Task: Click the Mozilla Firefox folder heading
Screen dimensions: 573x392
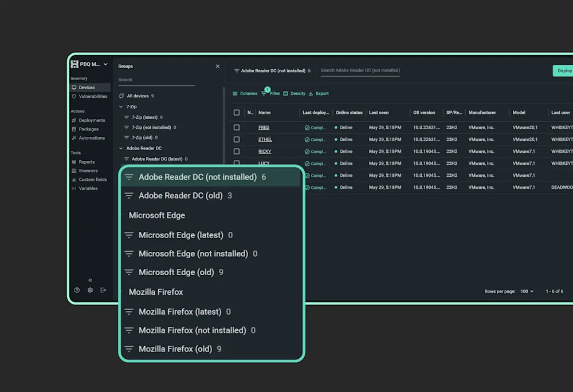Action: click(156, 292)
